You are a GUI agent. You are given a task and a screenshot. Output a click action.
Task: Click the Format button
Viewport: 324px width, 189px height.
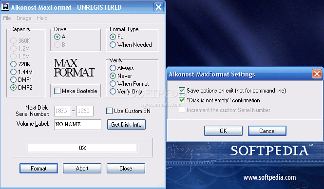click(38, 169)
